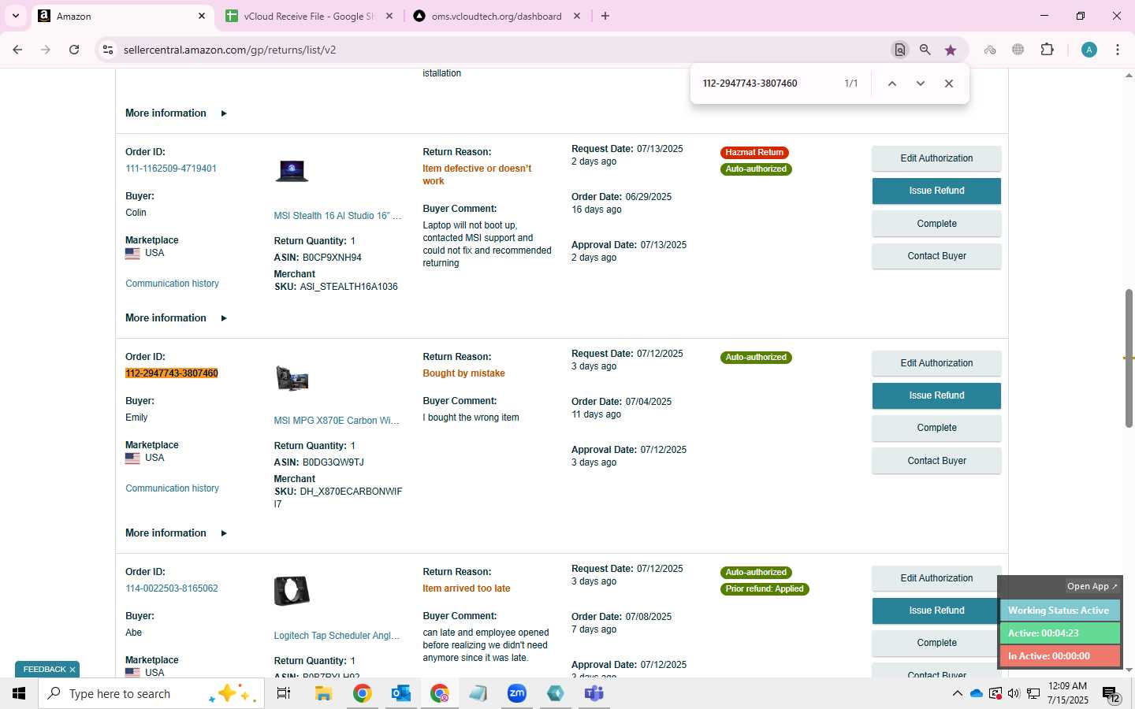
Task: Jump to previous find result
Action: pyautogui.click(x=892, y=84)
